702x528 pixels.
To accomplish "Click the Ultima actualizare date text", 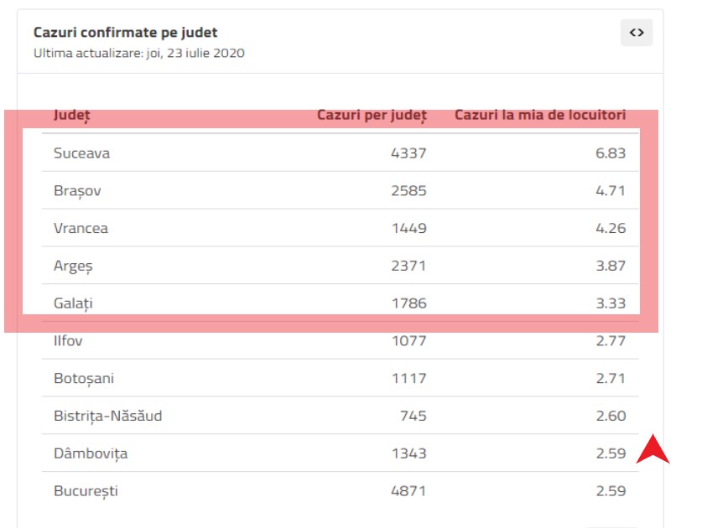I will [139, 53].
